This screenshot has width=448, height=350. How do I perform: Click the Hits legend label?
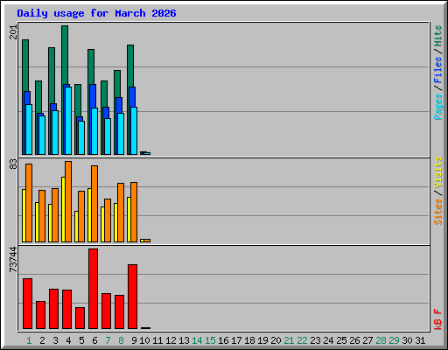(437, 36)
